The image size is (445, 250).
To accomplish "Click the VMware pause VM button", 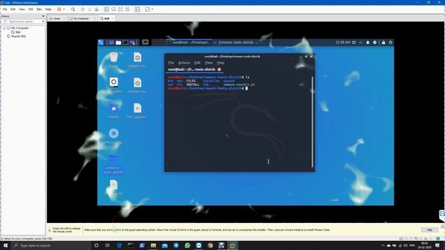I will coord(59,9).
